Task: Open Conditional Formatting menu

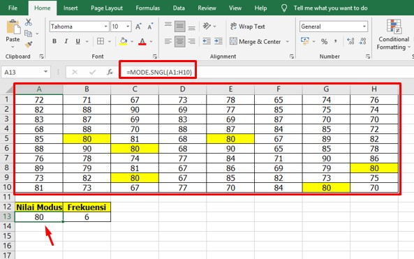Action: 394,34
